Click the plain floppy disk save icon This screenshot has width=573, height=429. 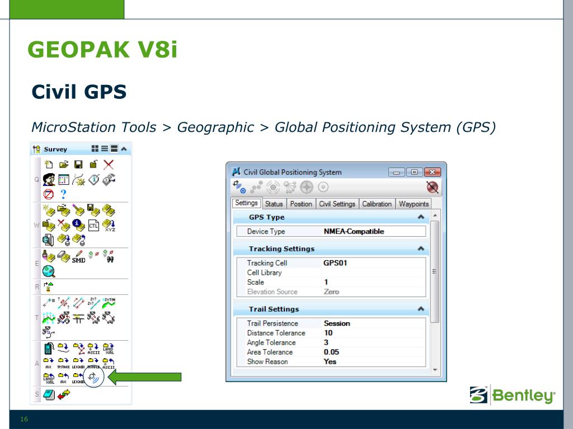click(78, 165)
